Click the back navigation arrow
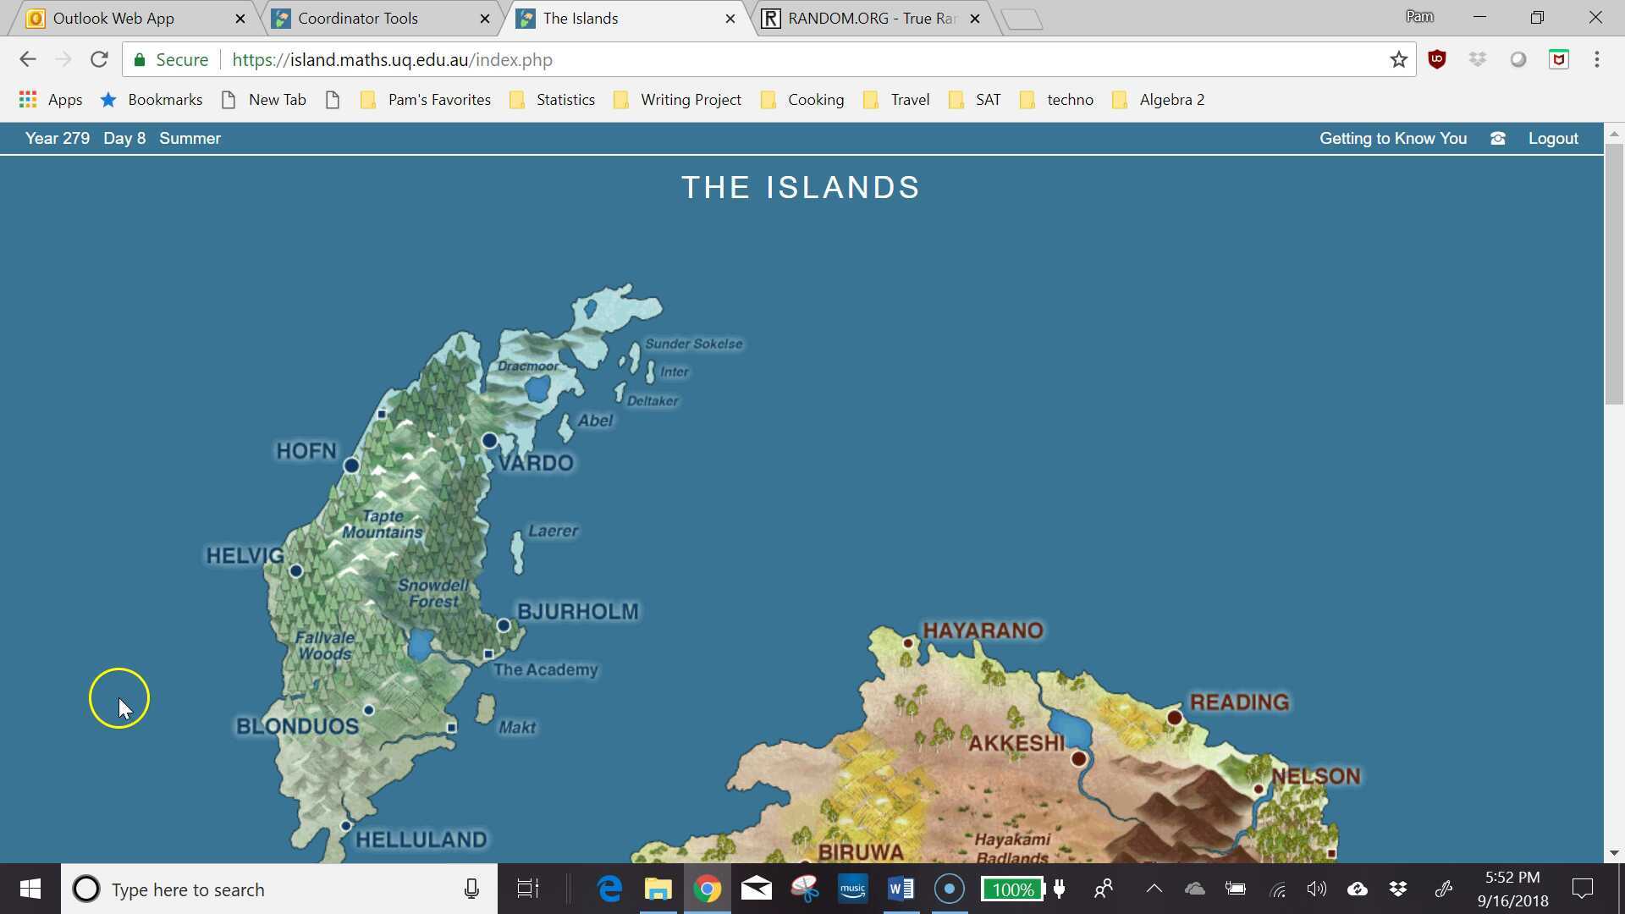This screenshot has height=914, width=1625. [x=28, y=59]
